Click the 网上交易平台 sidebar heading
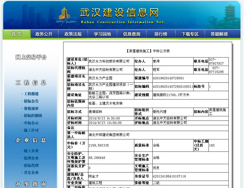This screenshot has width=246, height=188. coord(31,57)
